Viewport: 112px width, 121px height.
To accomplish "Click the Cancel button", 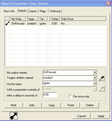I will pos(81,116).
